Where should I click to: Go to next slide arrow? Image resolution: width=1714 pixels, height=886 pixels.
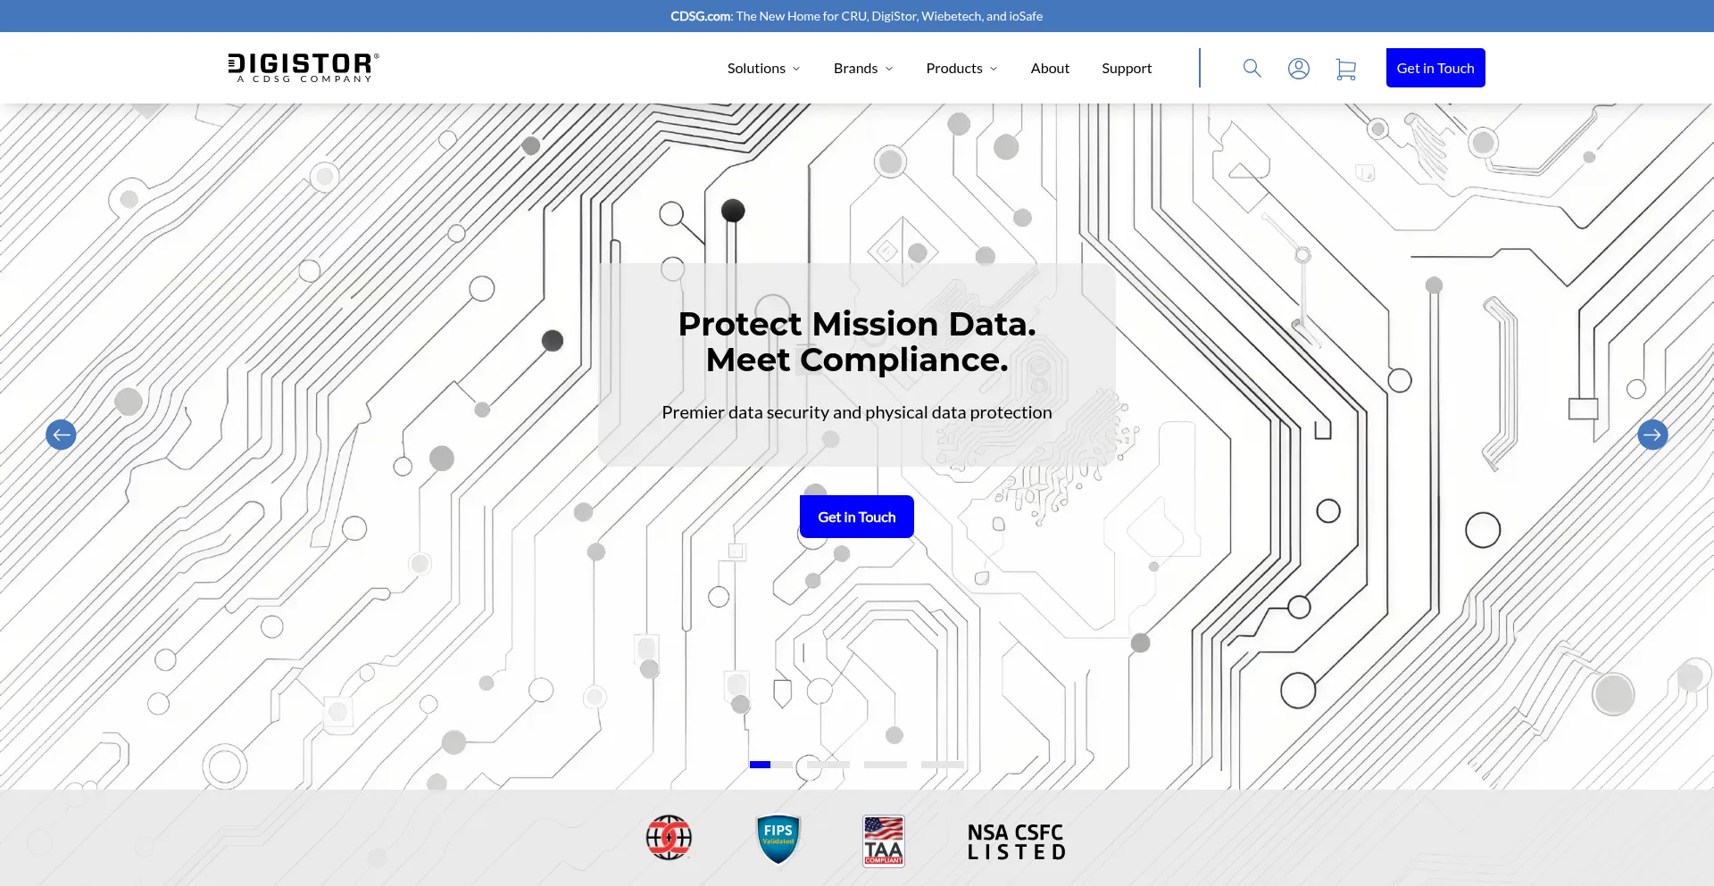click(x=1652, y=435)
